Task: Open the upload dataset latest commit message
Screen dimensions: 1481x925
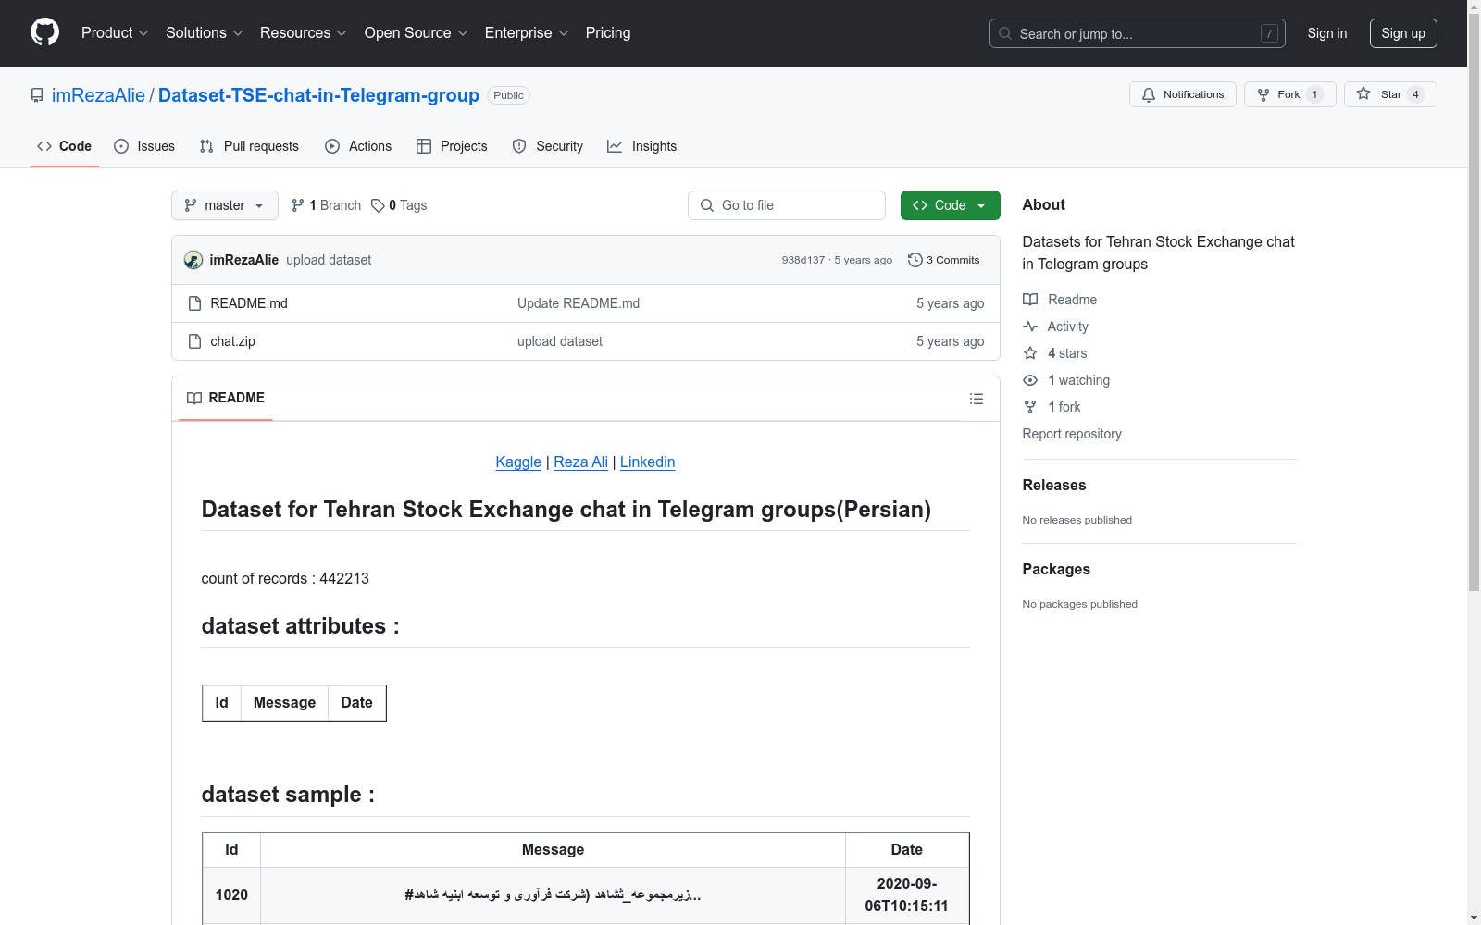Action: coord(329,260)
